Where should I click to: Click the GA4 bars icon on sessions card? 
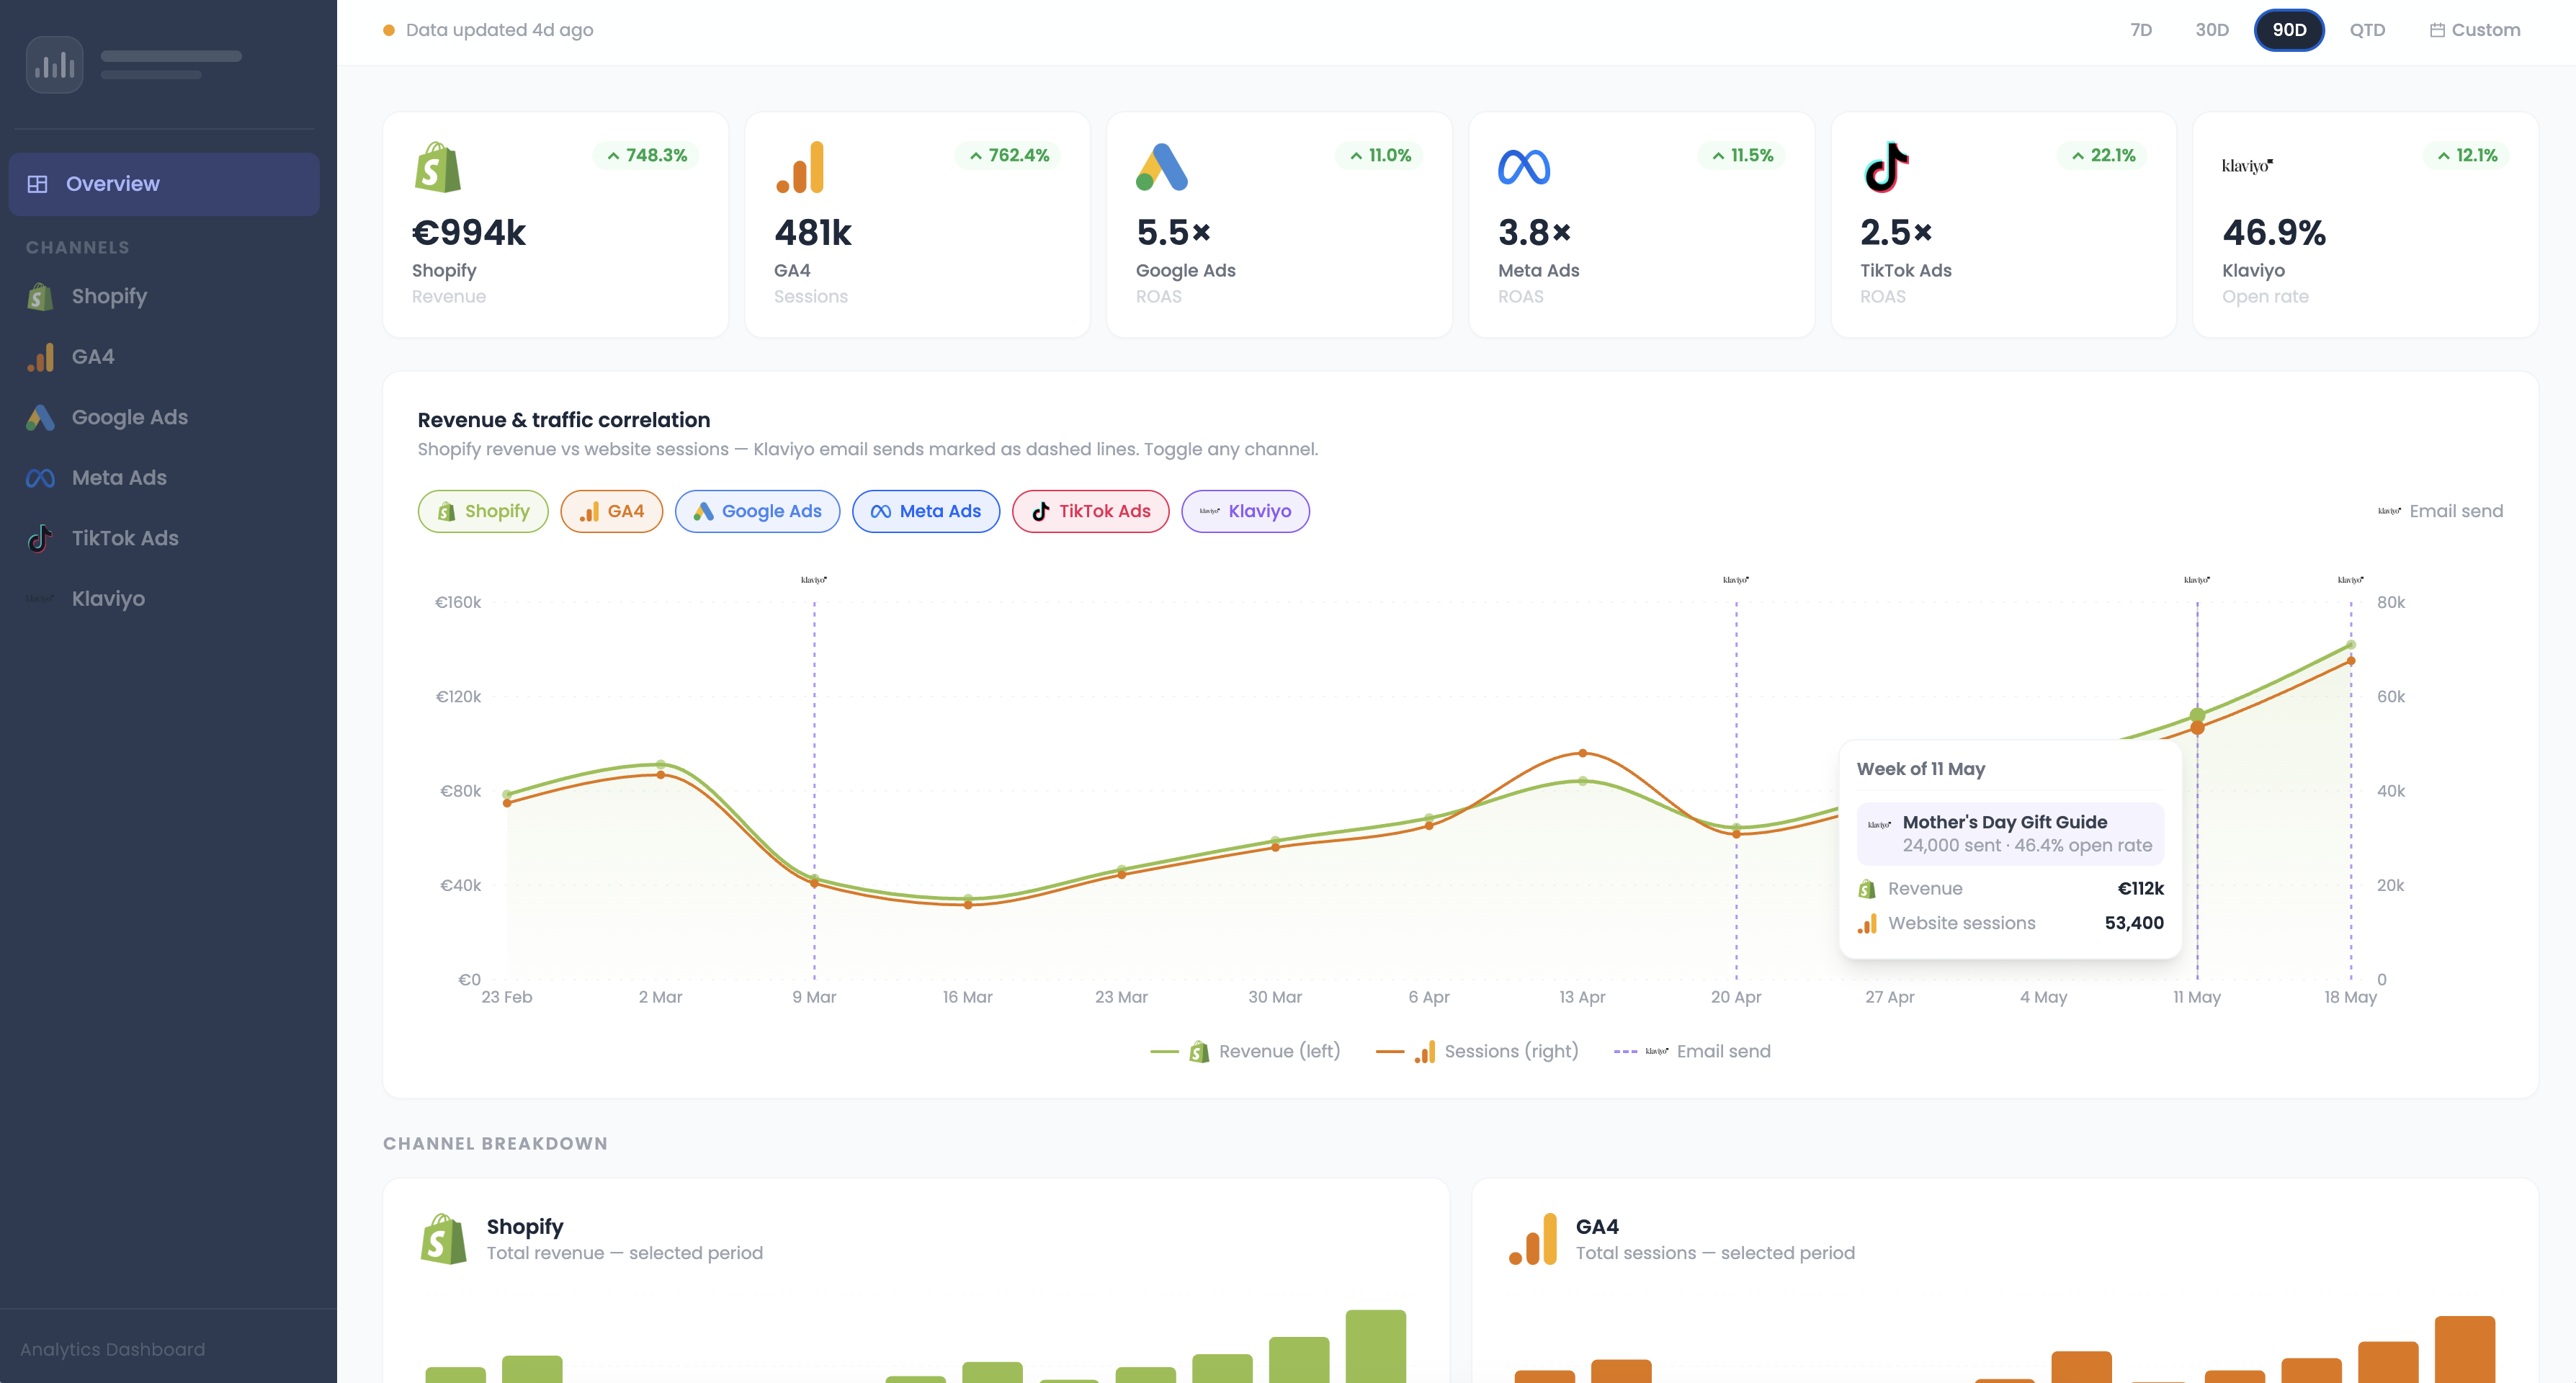click(800, 167)
